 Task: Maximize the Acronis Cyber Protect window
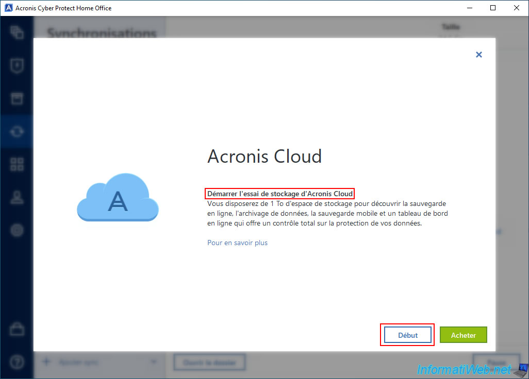tap(493, 8)
